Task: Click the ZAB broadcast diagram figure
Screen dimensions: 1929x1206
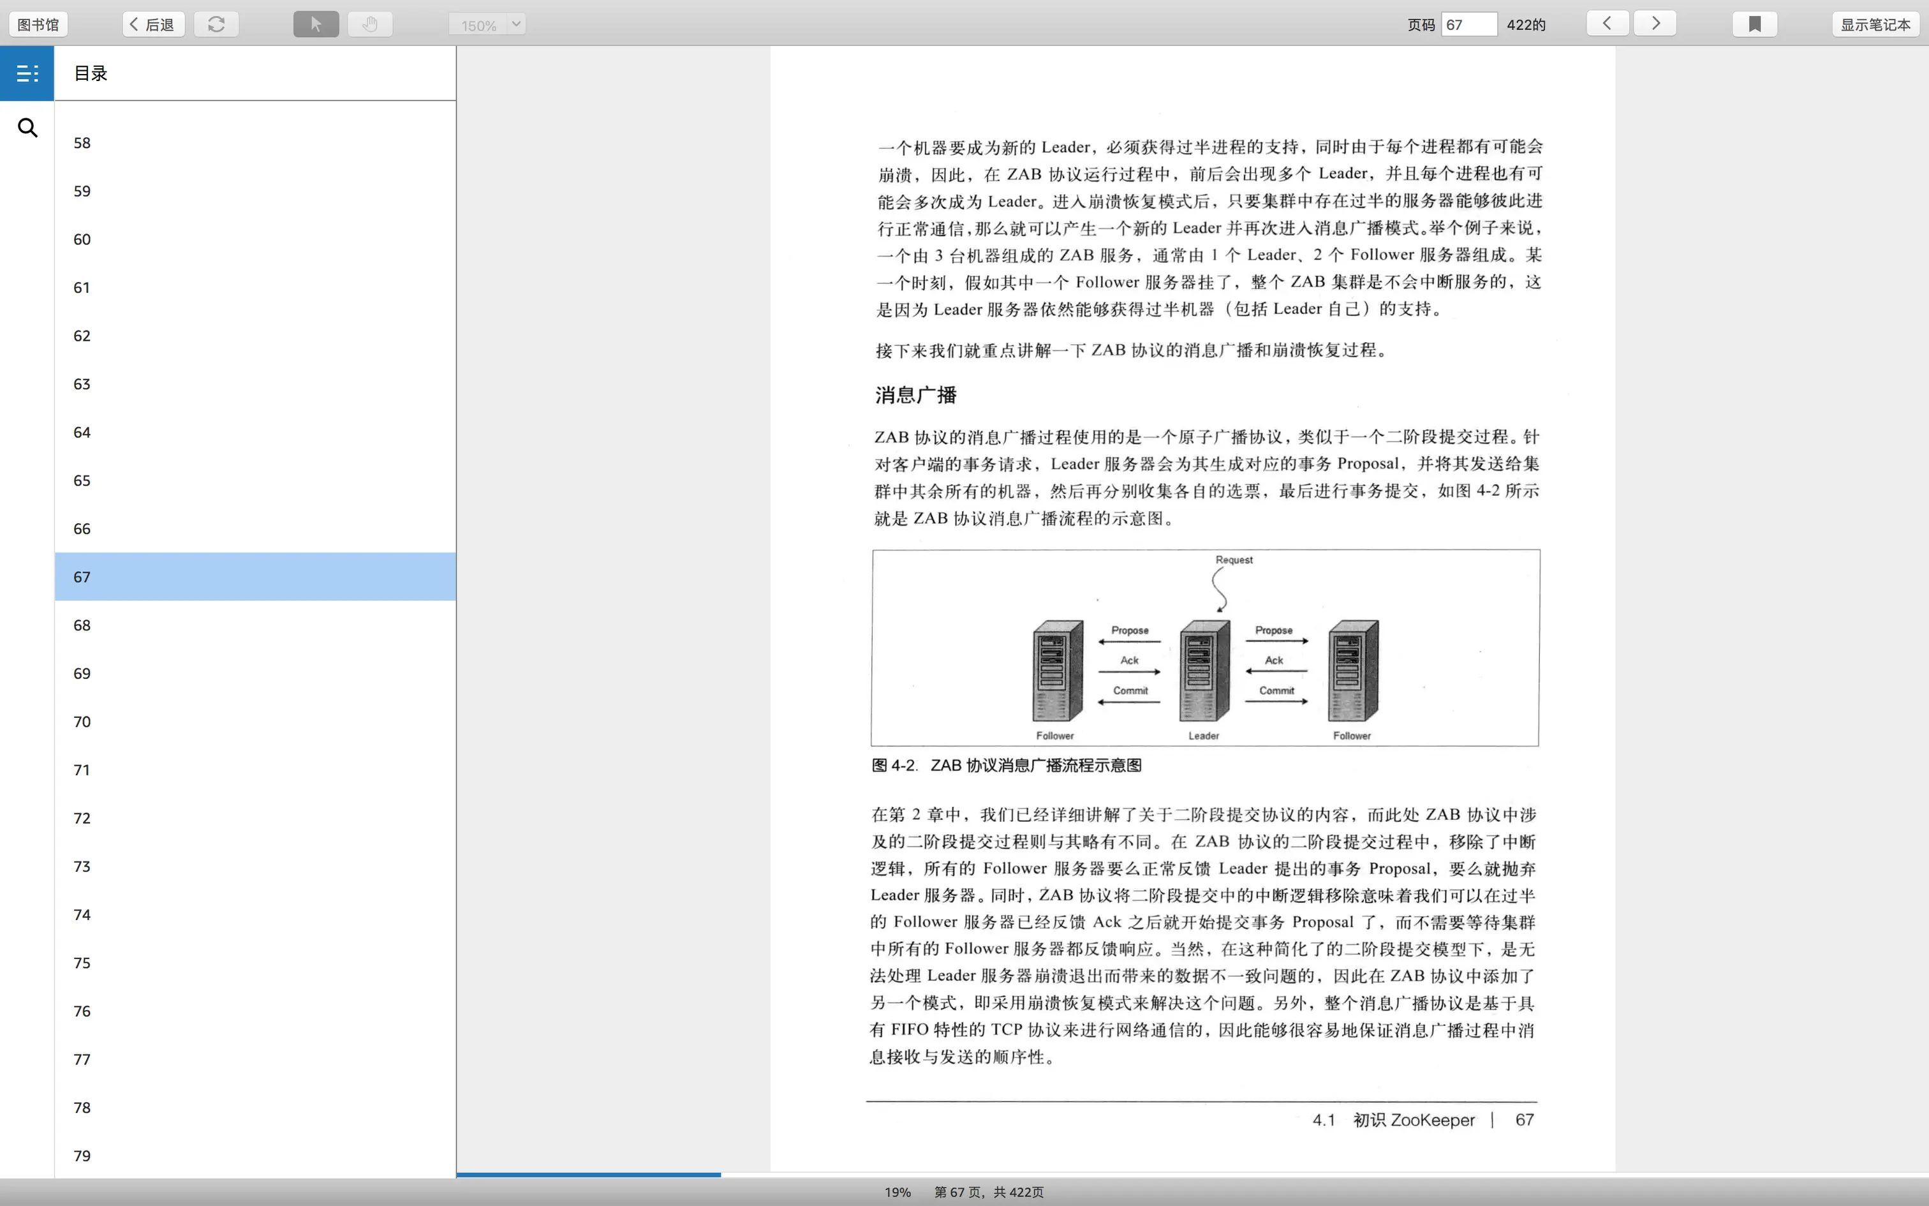Action: pyautogui.click(x=1205, y=648)
